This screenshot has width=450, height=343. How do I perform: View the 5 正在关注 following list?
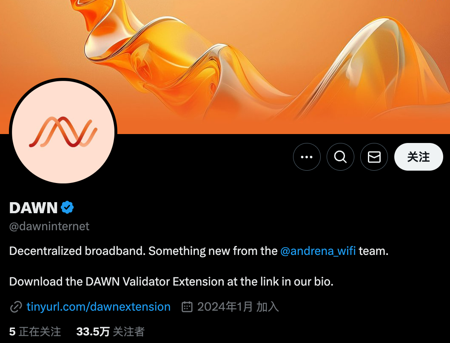click(35, 332)
